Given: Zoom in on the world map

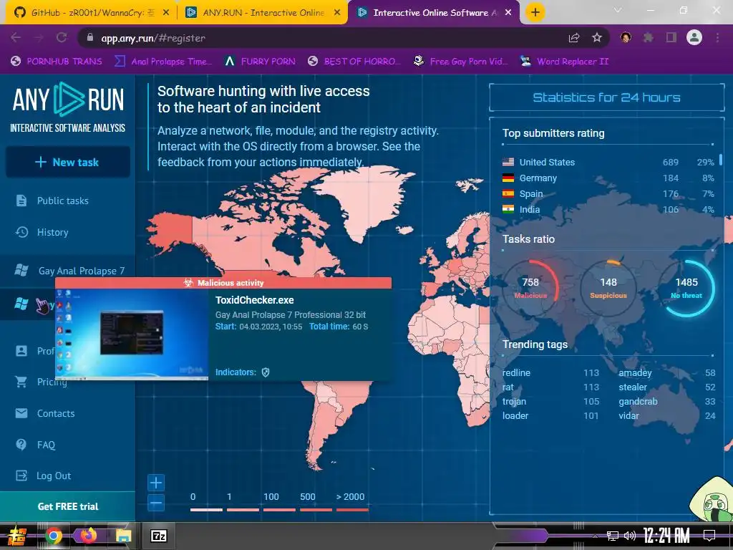Looking at the screenshot, I should 156,483.
